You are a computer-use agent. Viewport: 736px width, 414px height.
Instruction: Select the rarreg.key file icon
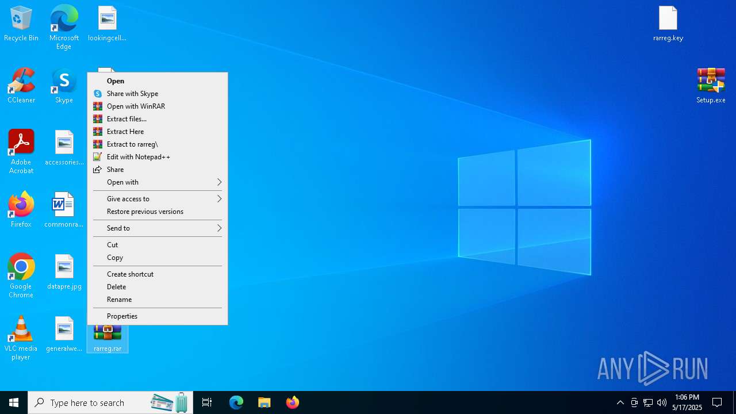point(668,24)
